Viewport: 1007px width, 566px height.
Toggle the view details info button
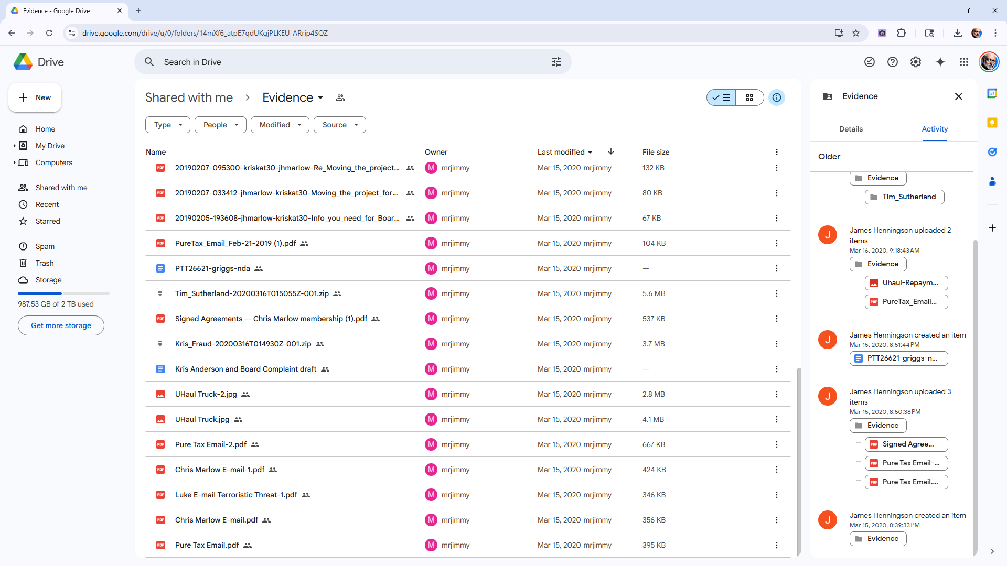tap(776, 97)
